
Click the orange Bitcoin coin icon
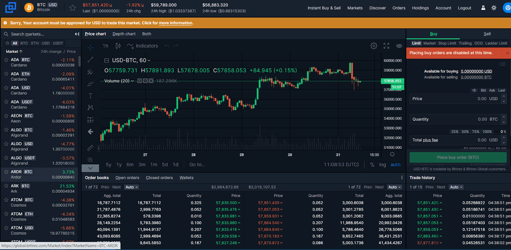coord(29,8)
